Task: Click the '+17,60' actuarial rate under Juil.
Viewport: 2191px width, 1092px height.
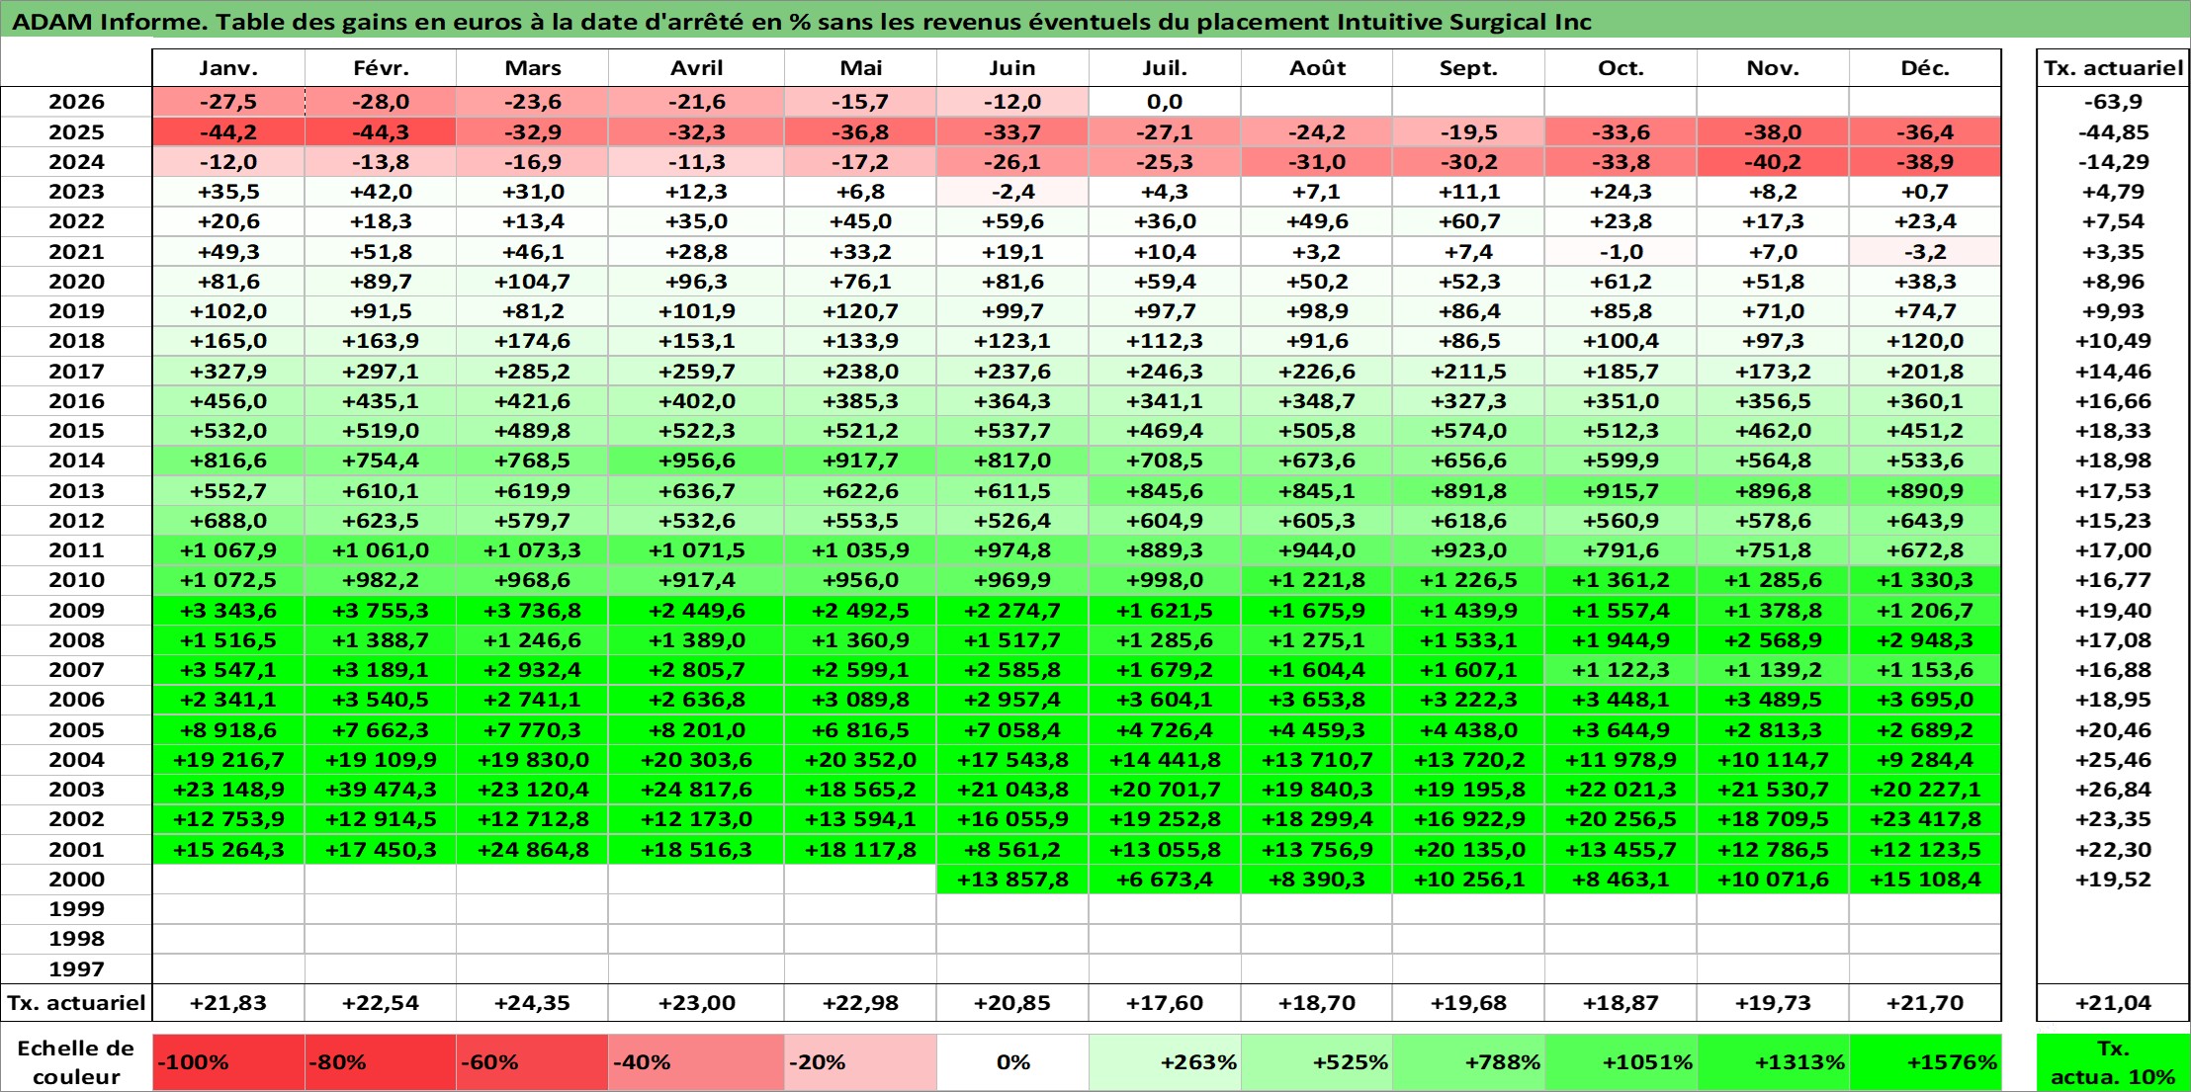Action: pos(1165,1002)
